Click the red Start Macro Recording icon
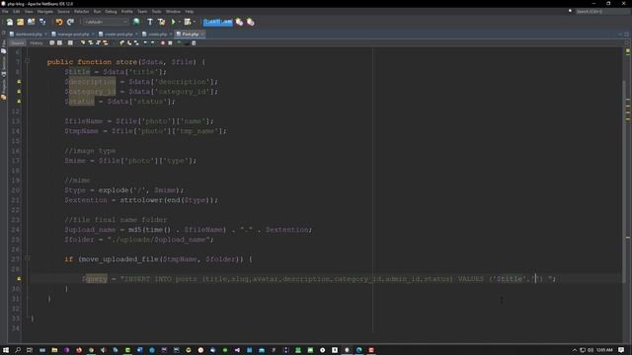This screenshot has width=632, height=355. pyautogui.click(x=163, y=43)
